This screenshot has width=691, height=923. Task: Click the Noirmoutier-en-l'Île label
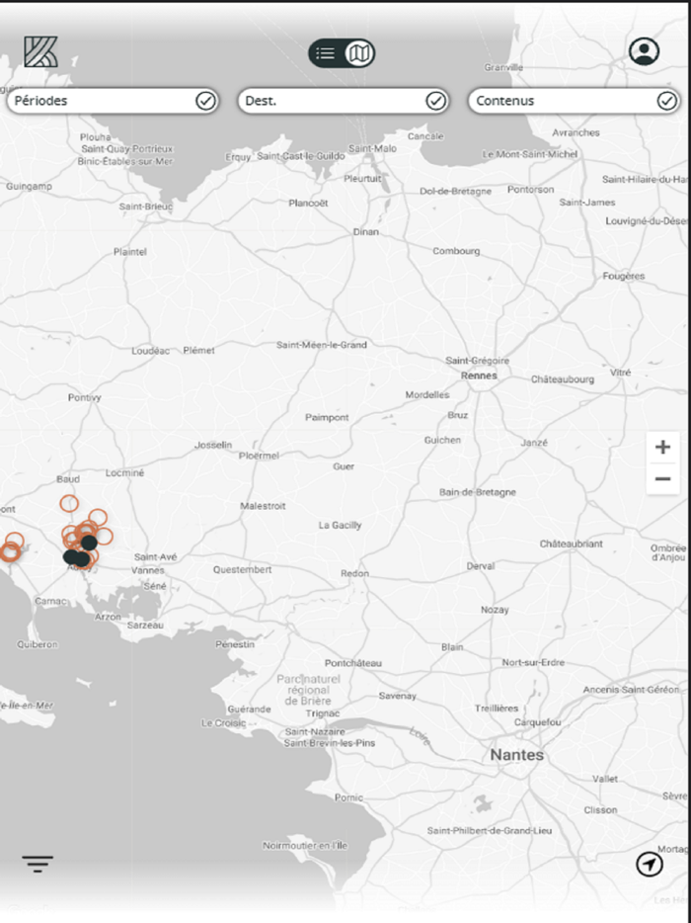305,846
